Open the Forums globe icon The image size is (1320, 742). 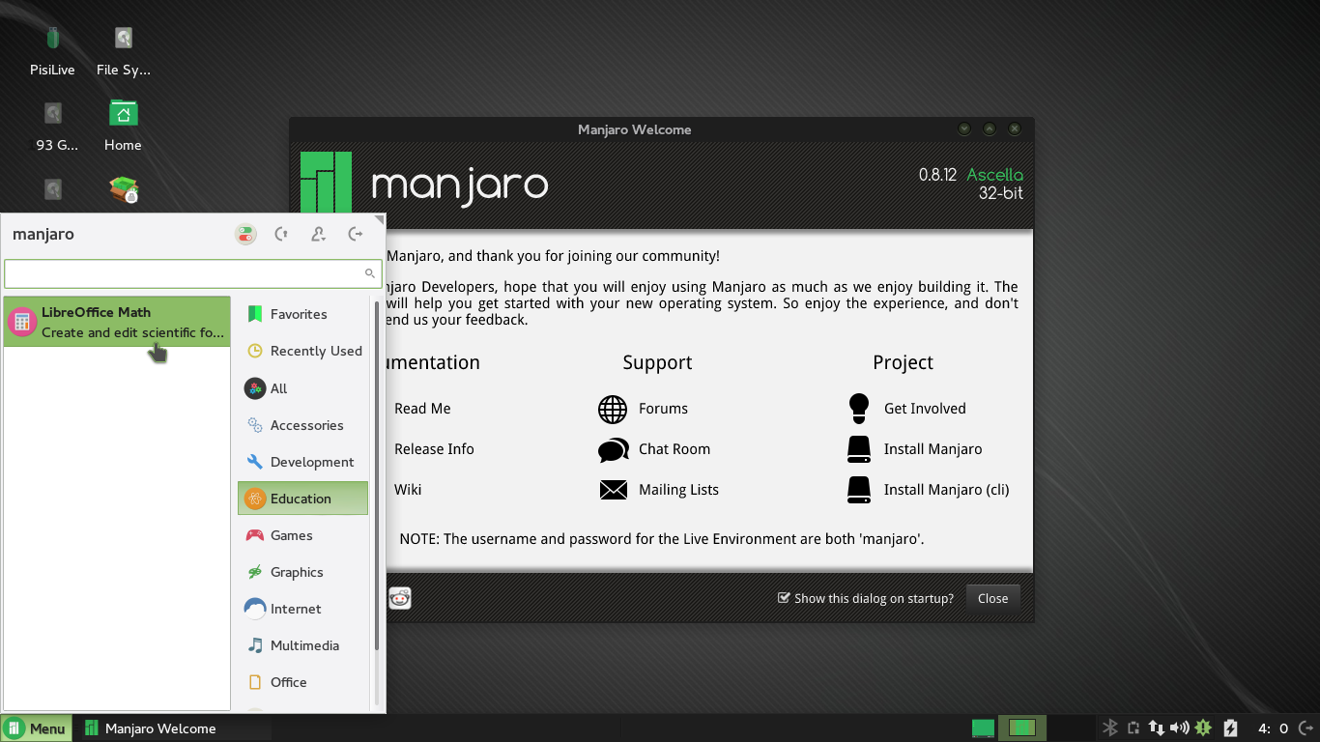tap(613, 409)
